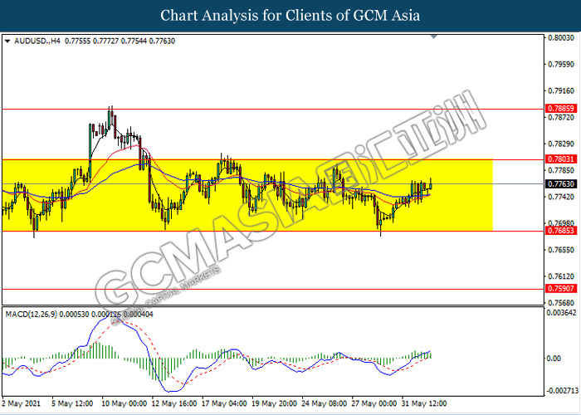
Task: Click the 0.00 MACD zero level label
Action: (554, 359)
